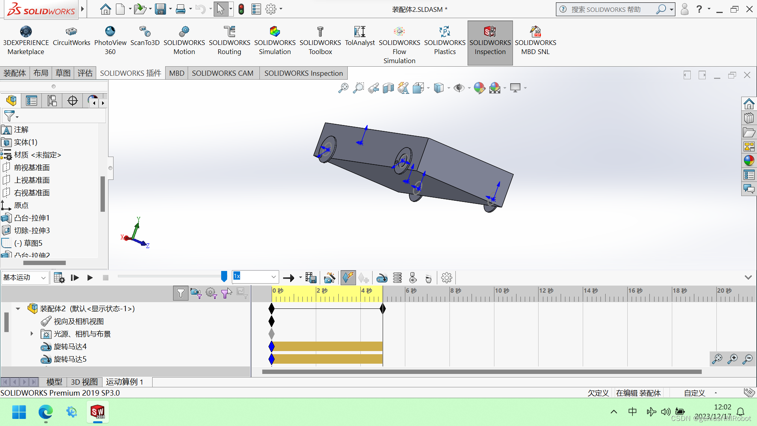Open the 3D 视图 bottom tab
The height and width of the screenshot is (426, 757).
84,382
